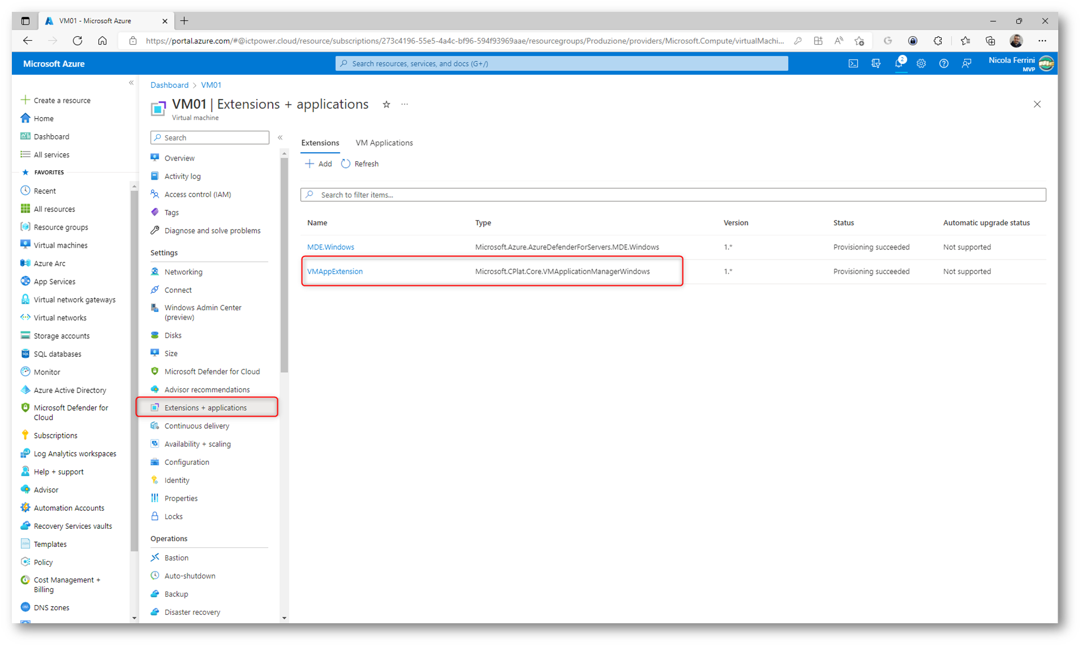Image resolution: width=1082 pixels, height=647 pixels.
Task: Click the browser home icon
Action: 102,41
